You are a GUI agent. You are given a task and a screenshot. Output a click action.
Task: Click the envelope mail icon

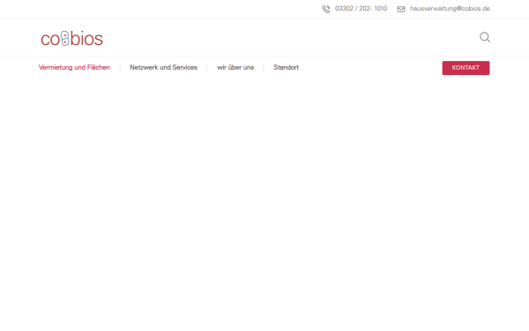pos(401,9)
